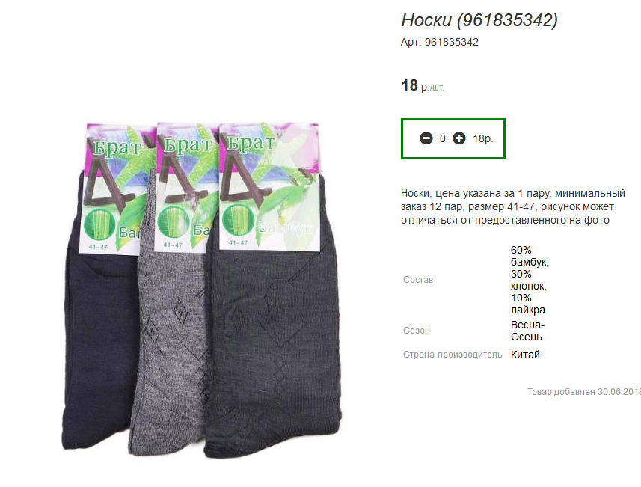Select the article number Арт: 961835342

[x=440, y=42]
